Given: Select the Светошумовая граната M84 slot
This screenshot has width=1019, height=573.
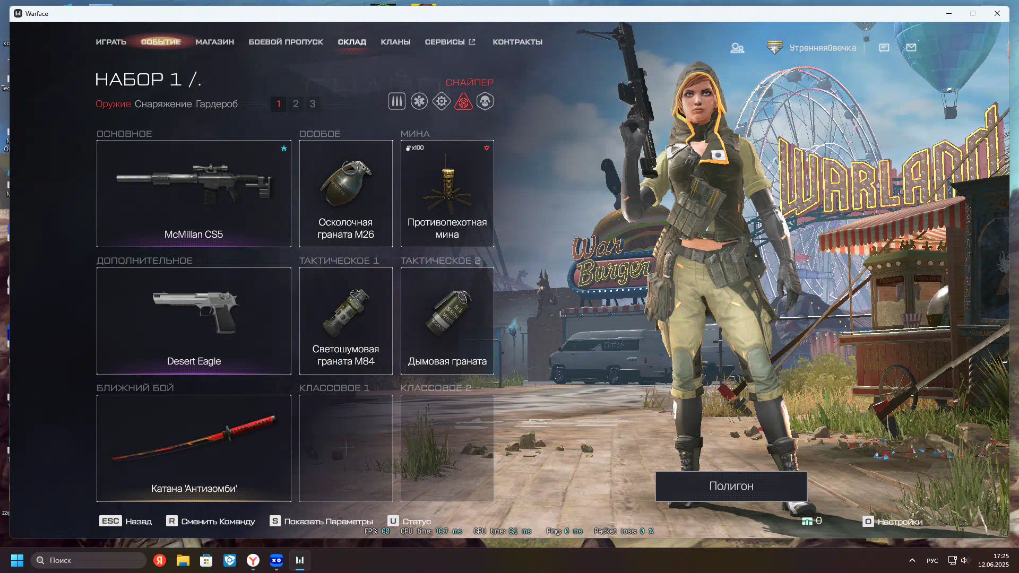Looking at the screenshot, I should click(346, 321).
